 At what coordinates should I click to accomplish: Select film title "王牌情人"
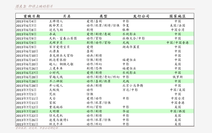point(56,21)
